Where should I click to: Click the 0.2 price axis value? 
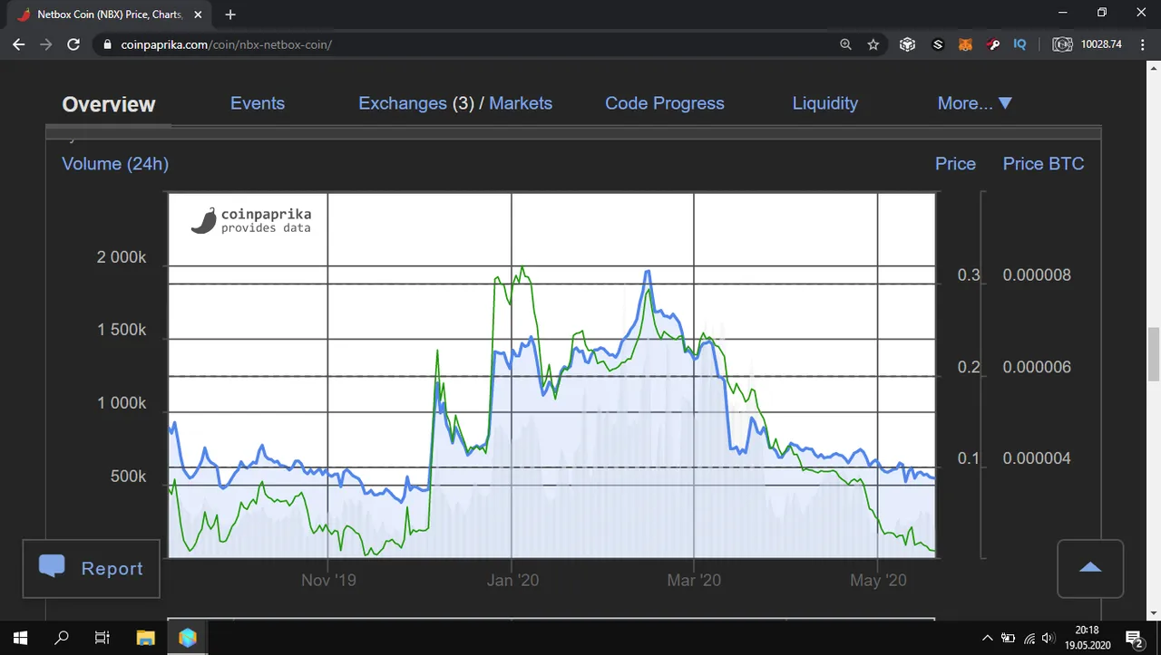click(x=969, y=368)
